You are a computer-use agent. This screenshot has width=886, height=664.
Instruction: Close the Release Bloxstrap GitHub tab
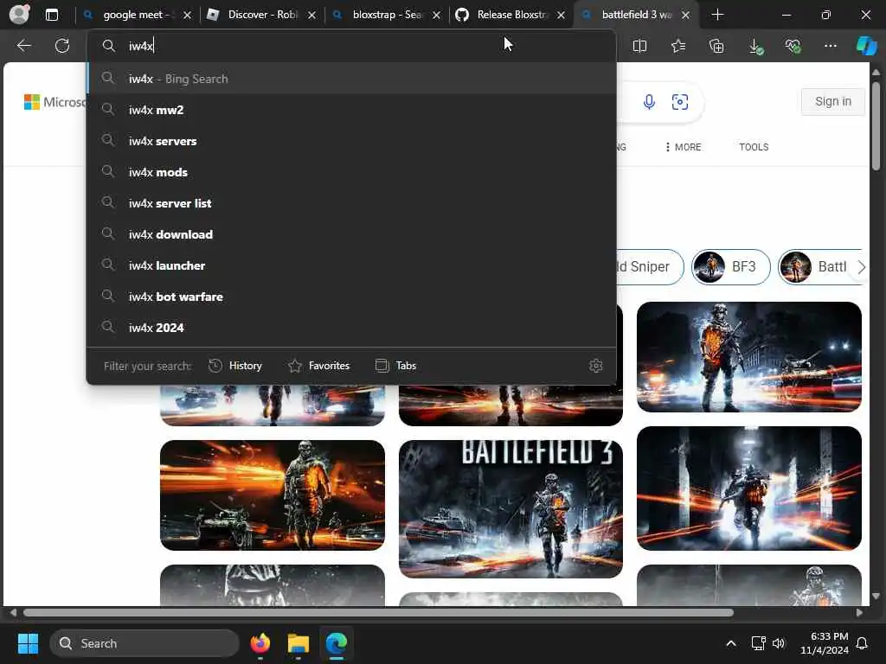[561, 16]
